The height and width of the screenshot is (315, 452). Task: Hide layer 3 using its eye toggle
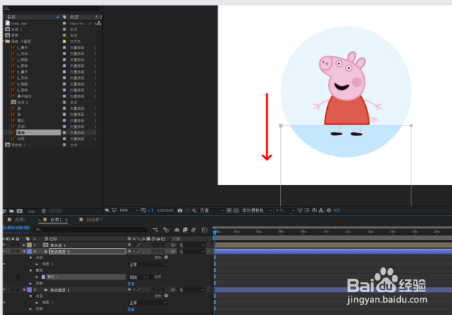4,290
